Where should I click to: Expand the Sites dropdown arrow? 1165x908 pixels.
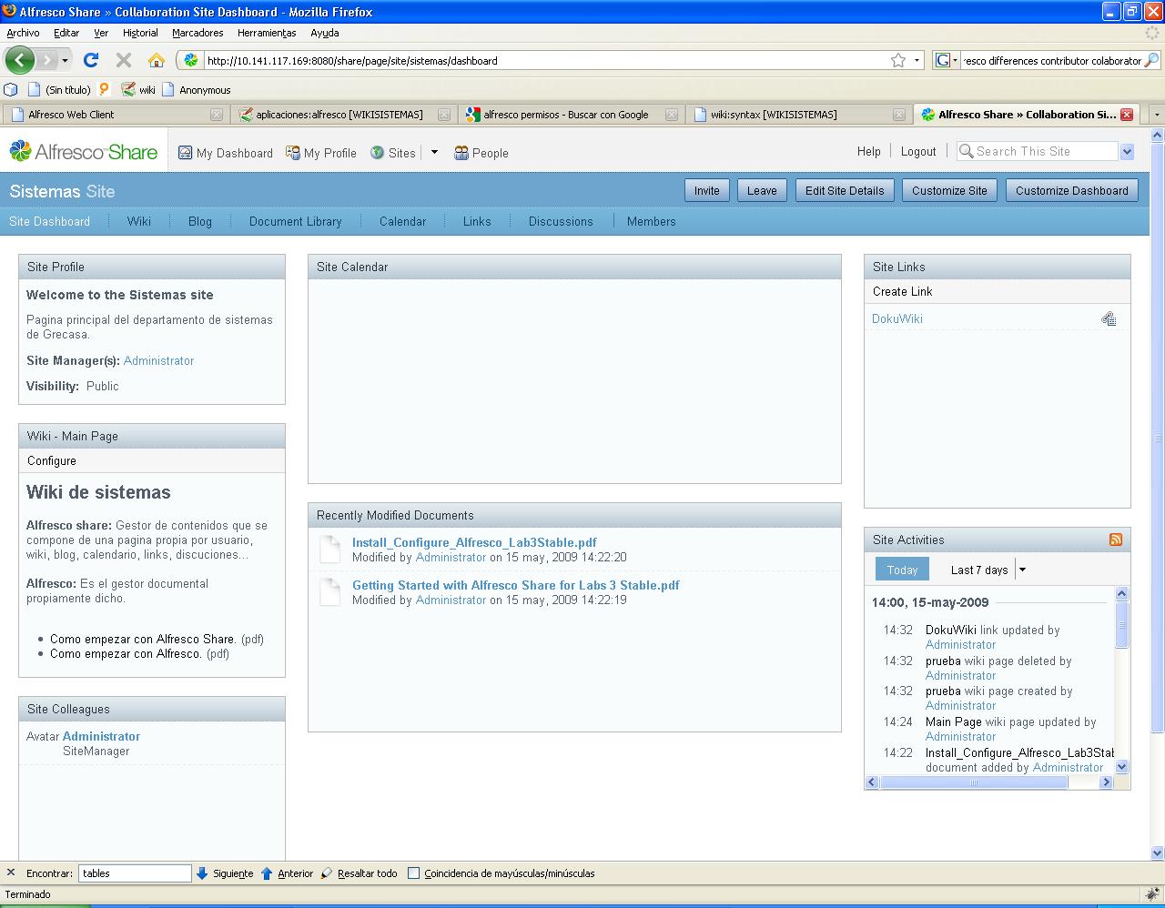click(x=434, y=153)
